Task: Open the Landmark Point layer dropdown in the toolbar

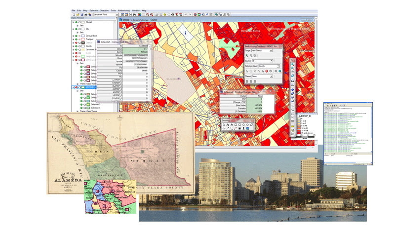Action: click(117, 15)
